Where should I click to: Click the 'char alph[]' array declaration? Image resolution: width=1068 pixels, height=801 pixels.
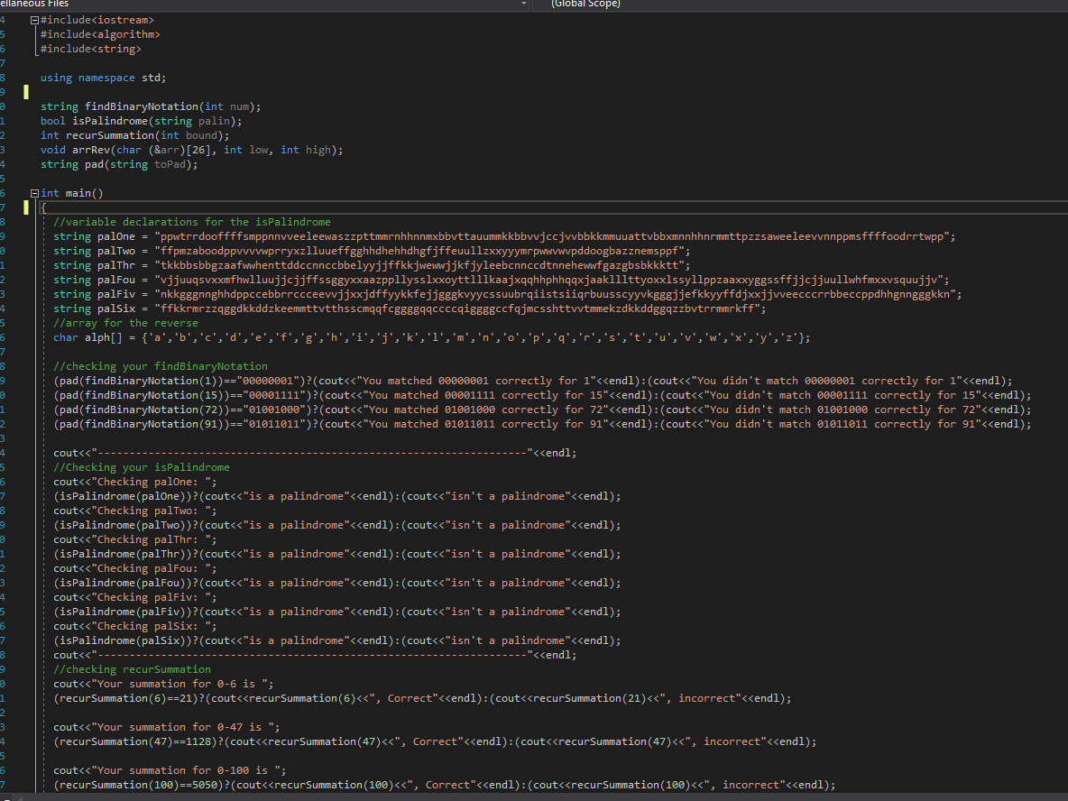point(432,338)
